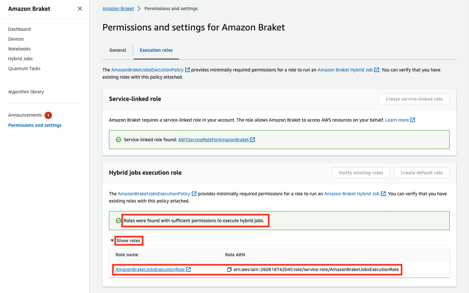Click the green check icon beside Roles were found

[118, 221]
